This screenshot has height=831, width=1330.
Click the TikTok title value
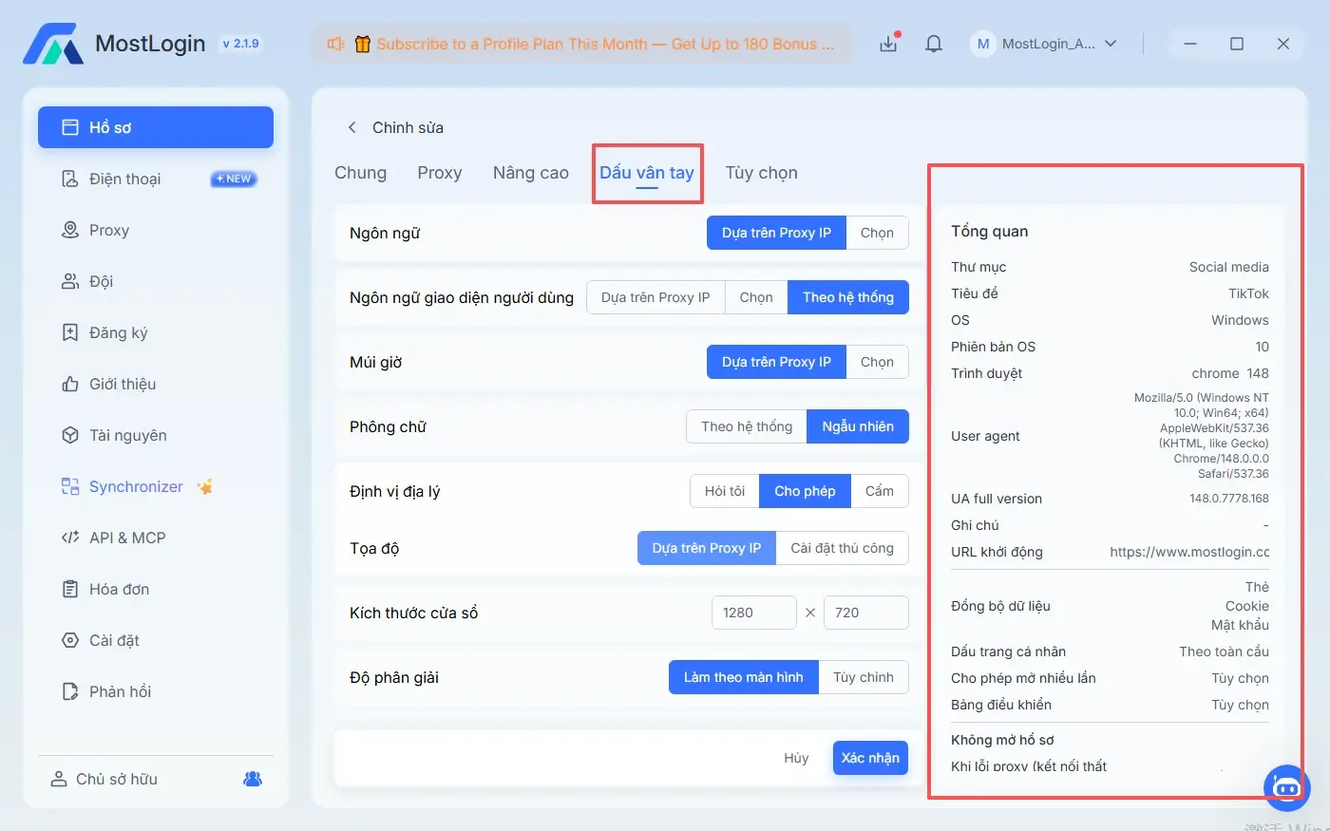click(x=1248, y=293)
